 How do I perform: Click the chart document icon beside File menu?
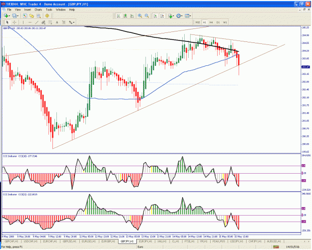click(x=3, y=9)
